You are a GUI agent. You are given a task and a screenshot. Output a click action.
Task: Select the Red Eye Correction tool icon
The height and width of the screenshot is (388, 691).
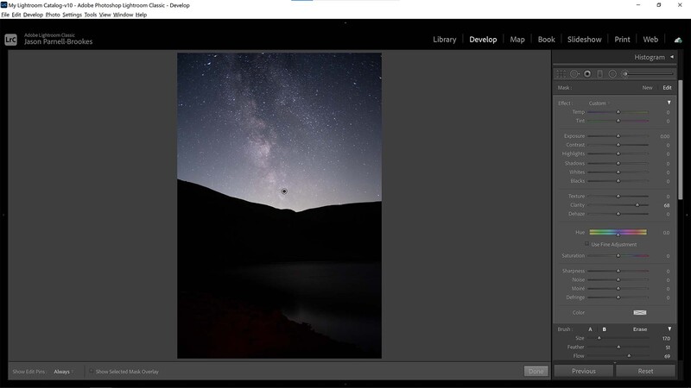tap(587, 74)
